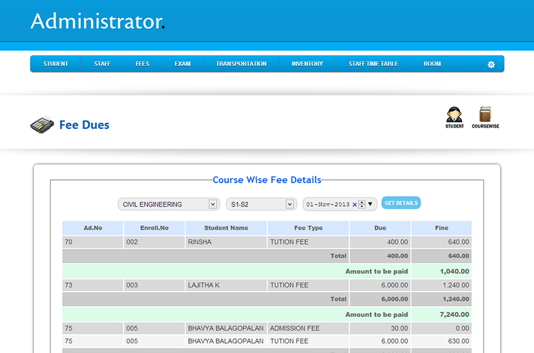Open the Staff menu

tap(102, 64)
